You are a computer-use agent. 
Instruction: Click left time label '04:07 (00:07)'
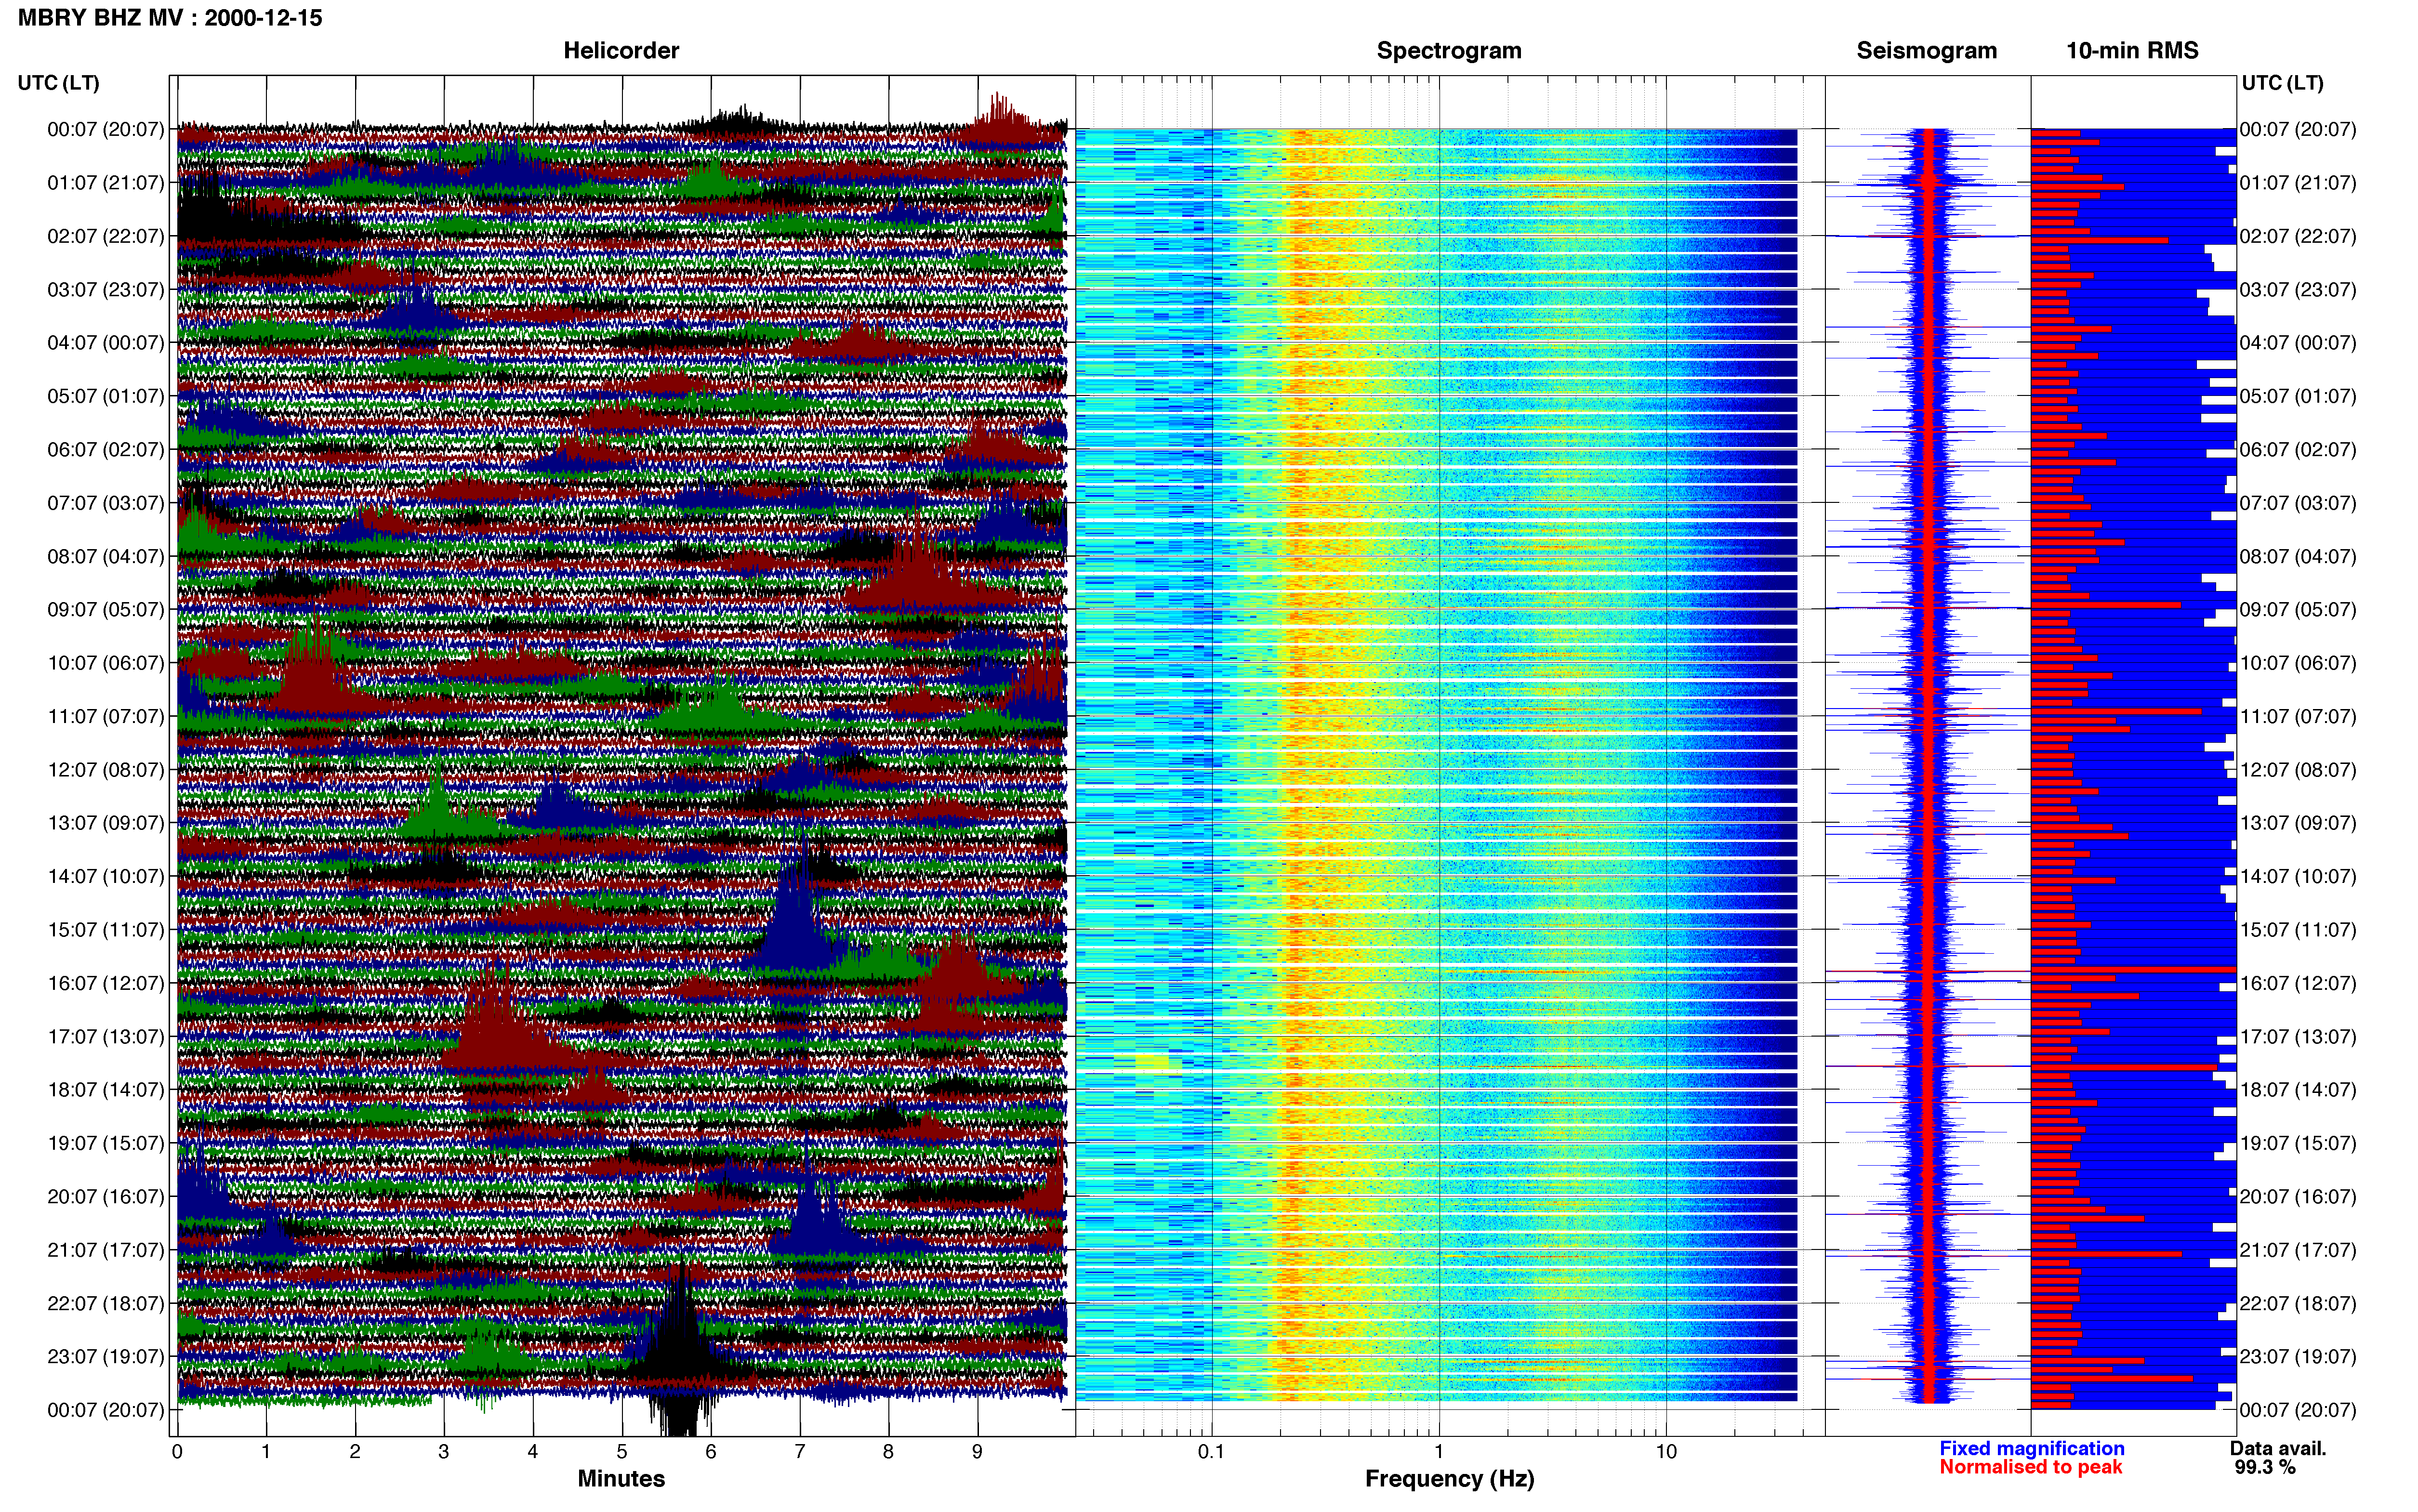[106, 342]
